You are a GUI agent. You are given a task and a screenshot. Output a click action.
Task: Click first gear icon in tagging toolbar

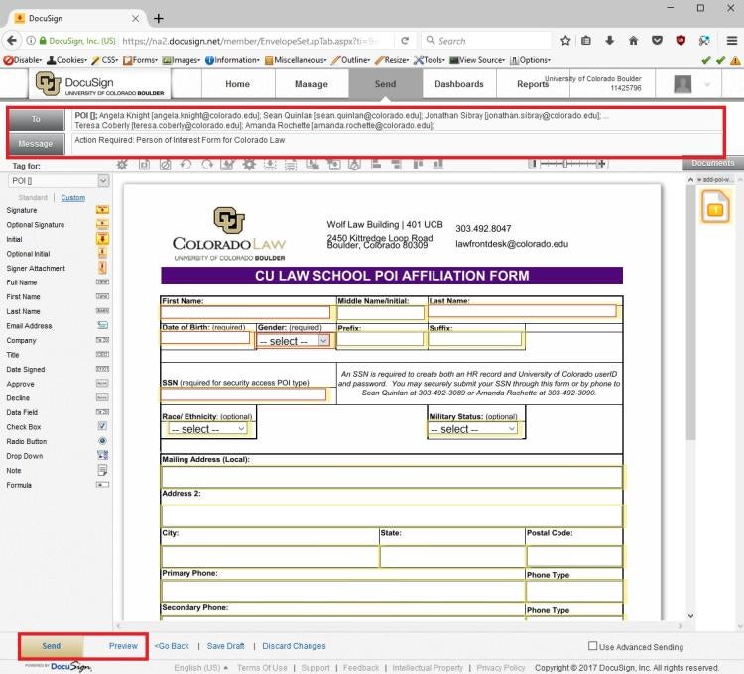tap(122, 165)
